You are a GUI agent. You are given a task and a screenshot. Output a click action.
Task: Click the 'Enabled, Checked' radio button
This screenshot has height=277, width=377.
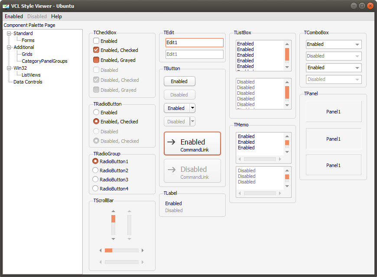pos(96,121)
